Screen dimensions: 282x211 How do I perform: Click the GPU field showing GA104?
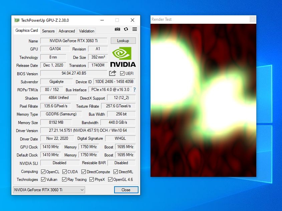click(x=55, y=49)
